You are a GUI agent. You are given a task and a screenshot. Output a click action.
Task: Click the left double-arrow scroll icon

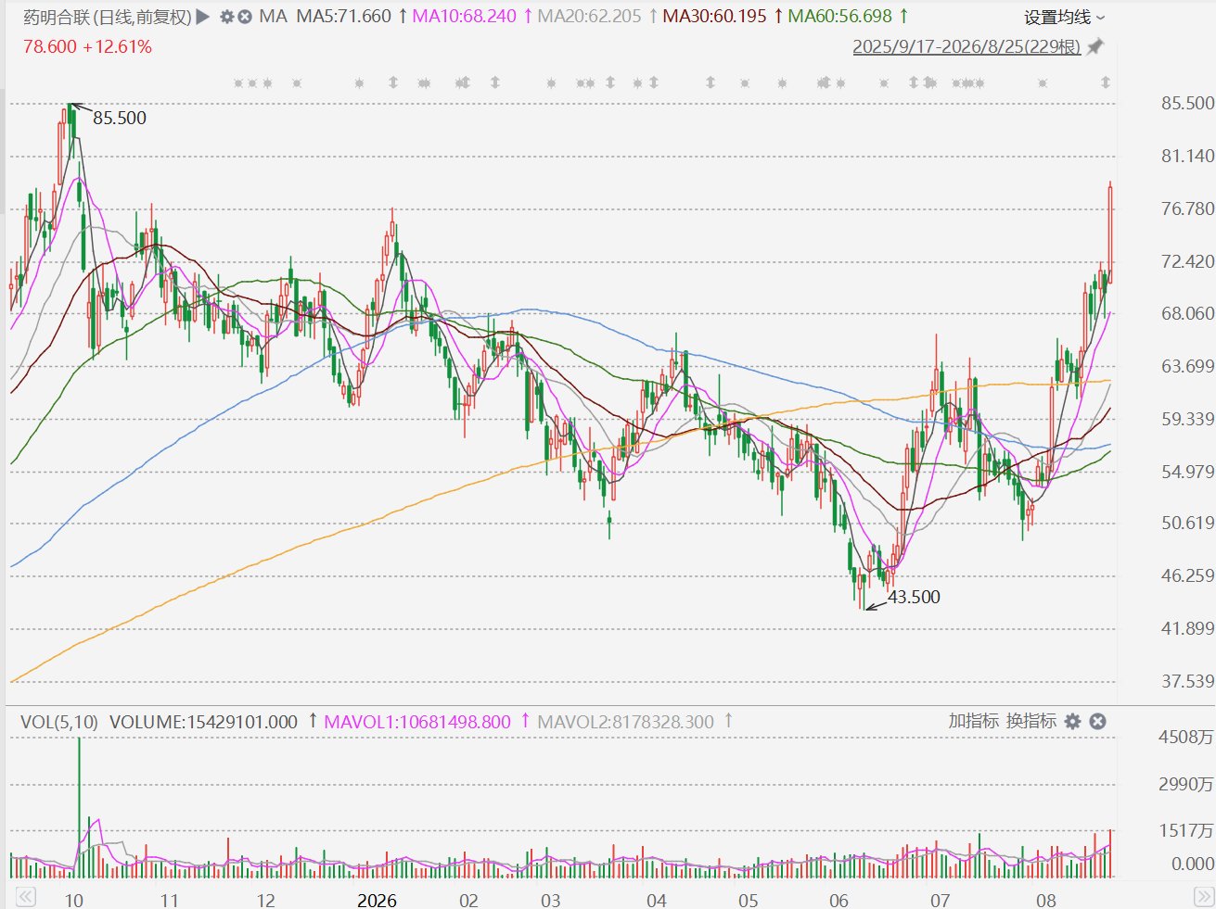click(x=25, y=897)
